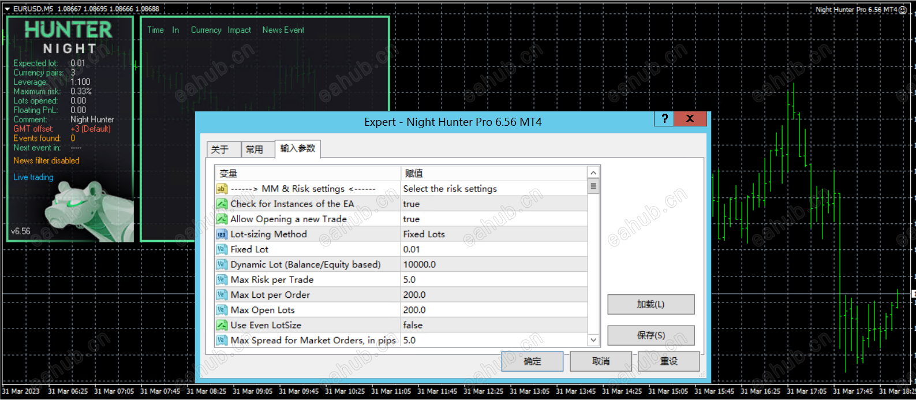Click the MM & Risk settings row icon
Viewport: 916px width, 400px height.
pyautogui.click(x=222, y=189)
